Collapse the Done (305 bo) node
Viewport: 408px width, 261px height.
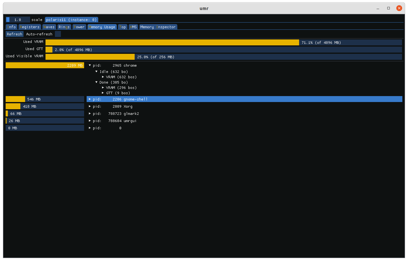[x=97, y=82]
